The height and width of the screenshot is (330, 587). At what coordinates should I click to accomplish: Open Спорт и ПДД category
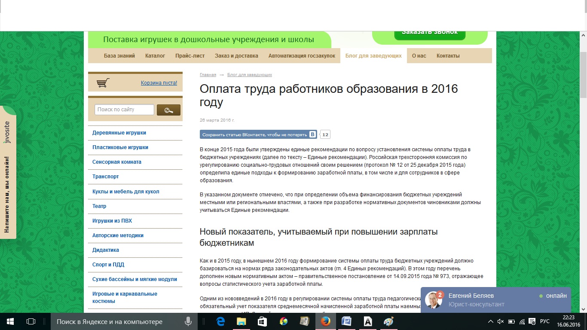coord(108,265)
